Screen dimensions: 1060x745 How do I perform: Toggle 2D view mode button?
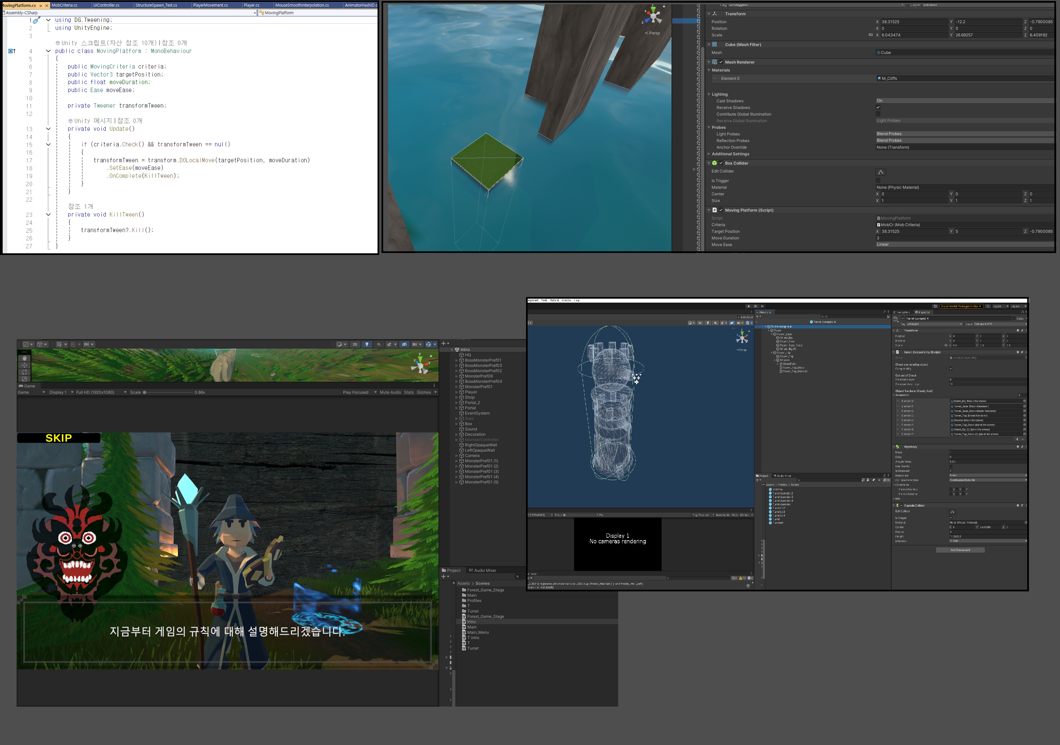[x=355, y=344]
